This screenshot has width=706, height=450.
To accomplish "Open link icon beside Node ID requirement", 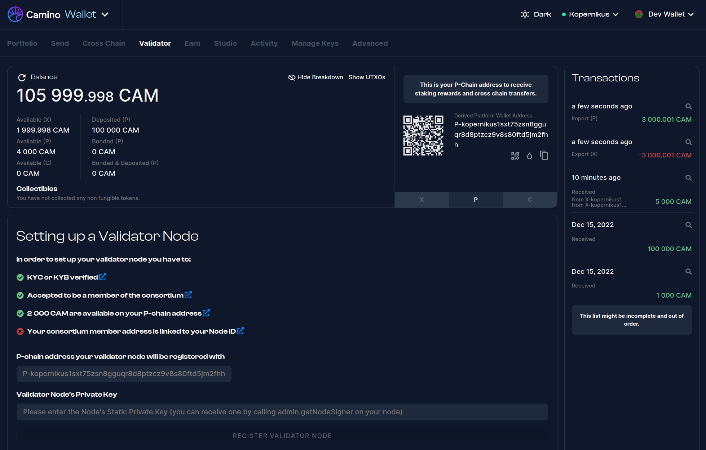I will tap(241, 331).
